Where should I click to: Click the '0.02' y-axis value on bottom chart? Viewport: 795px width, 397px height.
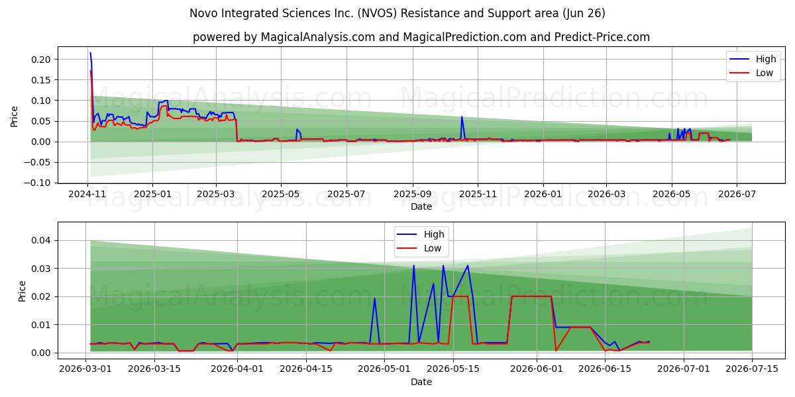click(x=41, y=296)
